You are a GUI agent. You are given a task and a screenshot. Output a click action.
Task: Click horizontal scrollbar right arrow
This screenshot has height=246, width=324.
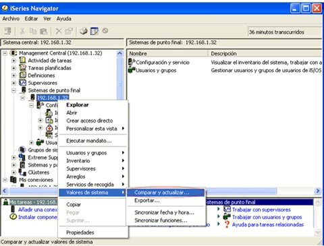click(318, 191)
